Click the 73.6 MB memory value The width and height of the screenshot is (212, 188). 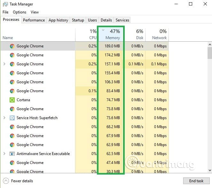(113, 118)
